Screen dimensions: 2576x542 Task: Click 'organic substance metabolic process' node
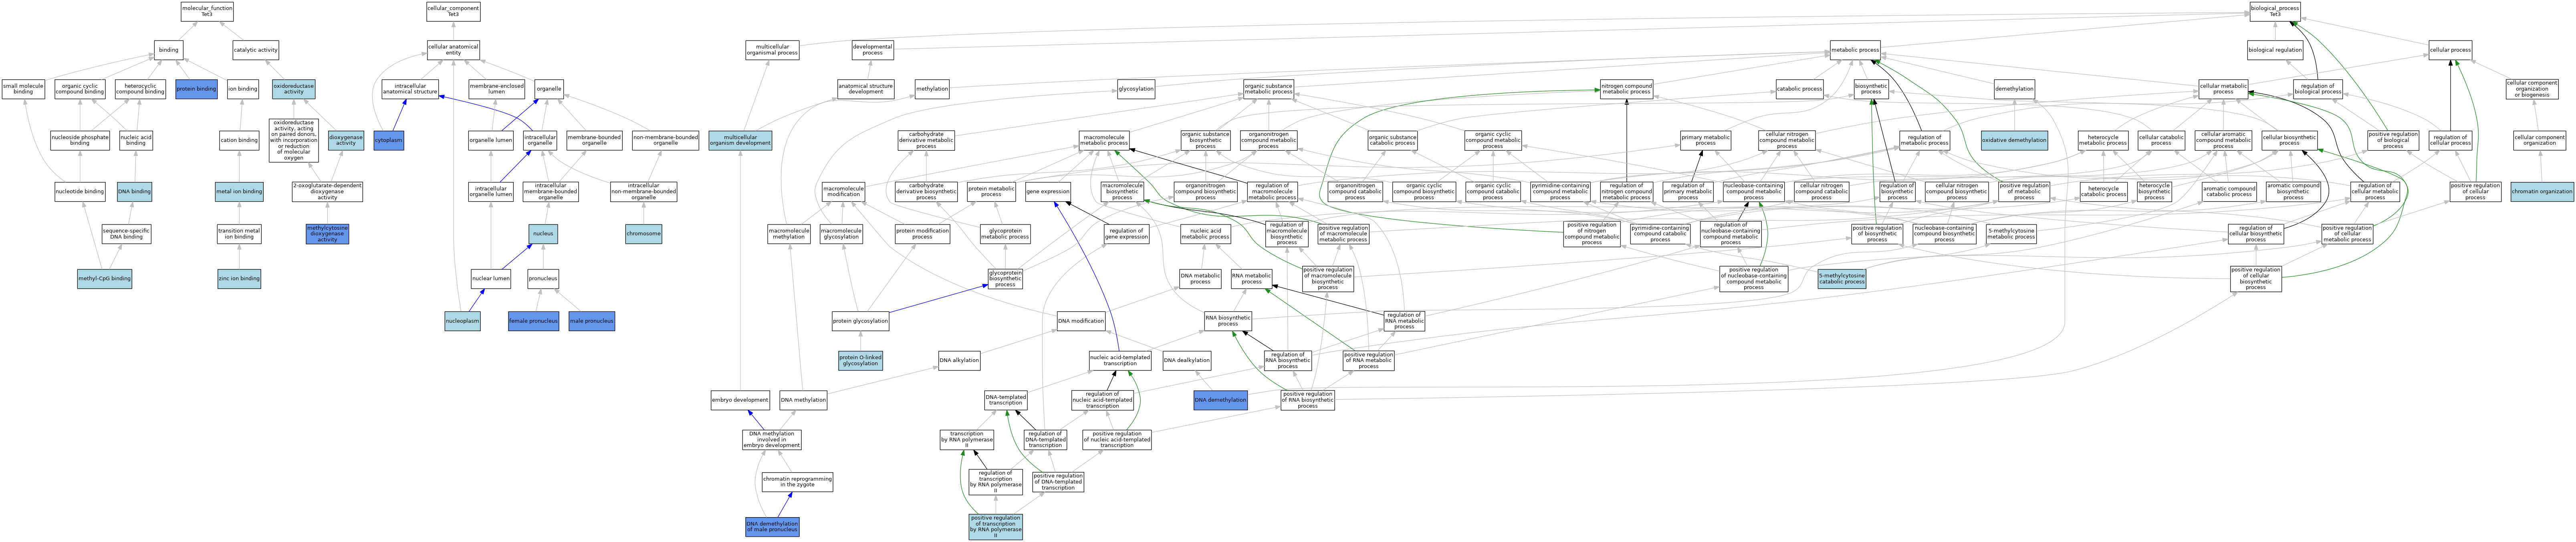[1268, 89]
